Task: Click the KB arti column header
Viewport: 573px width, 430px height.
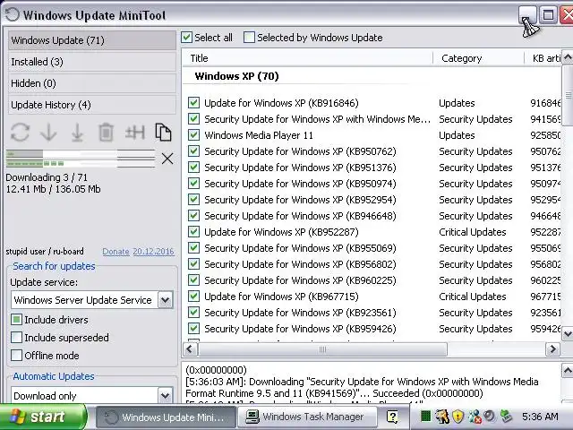Action: click(x=543, y=58)
